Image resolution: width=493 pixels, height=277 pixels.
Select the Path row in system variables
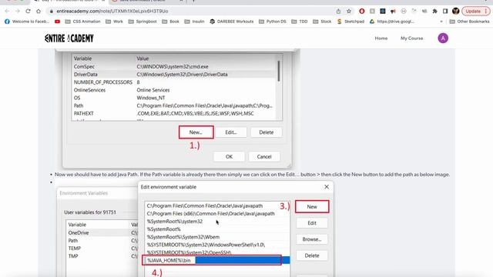pyautogui.click(x=174, y=106)
